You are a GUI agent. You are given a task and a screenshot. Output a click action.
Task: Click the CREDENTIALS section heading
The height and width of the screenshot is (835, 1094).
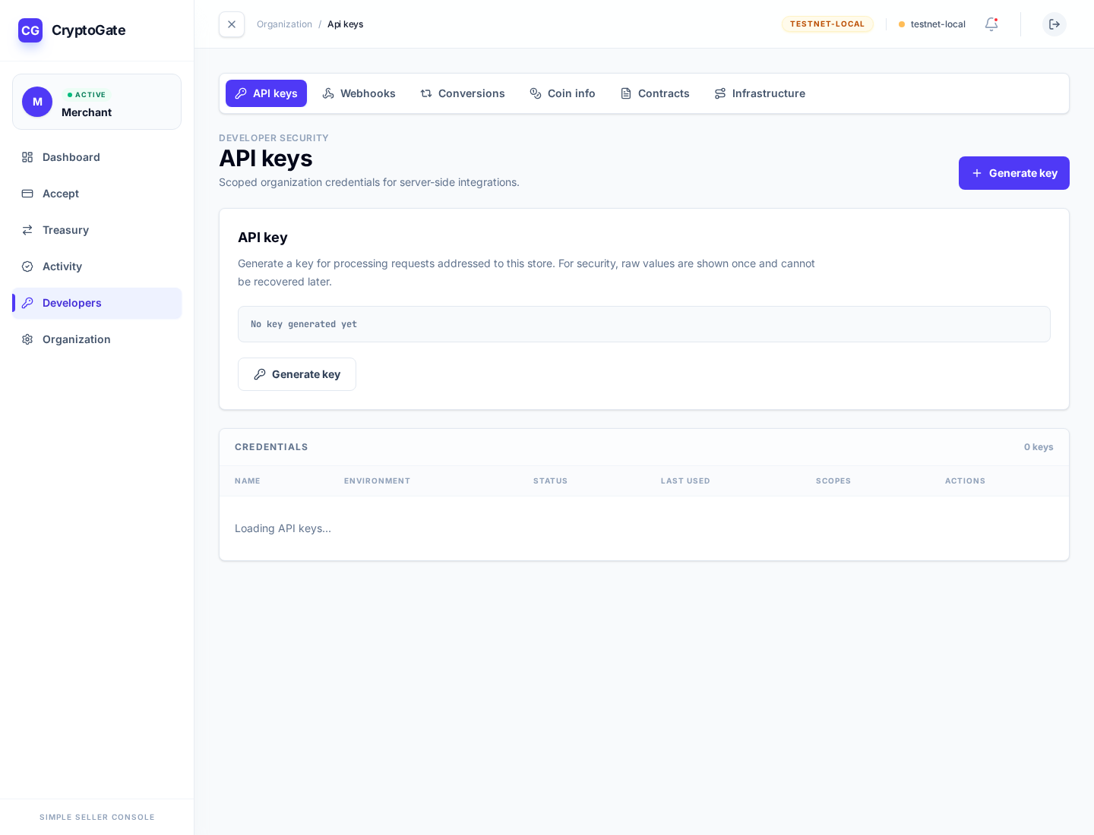click(x=271, y=447)
